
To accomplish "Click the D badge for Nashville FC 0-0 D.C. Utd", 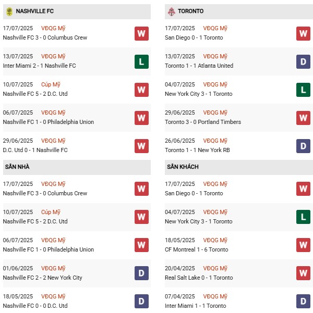I will point(141,301).
